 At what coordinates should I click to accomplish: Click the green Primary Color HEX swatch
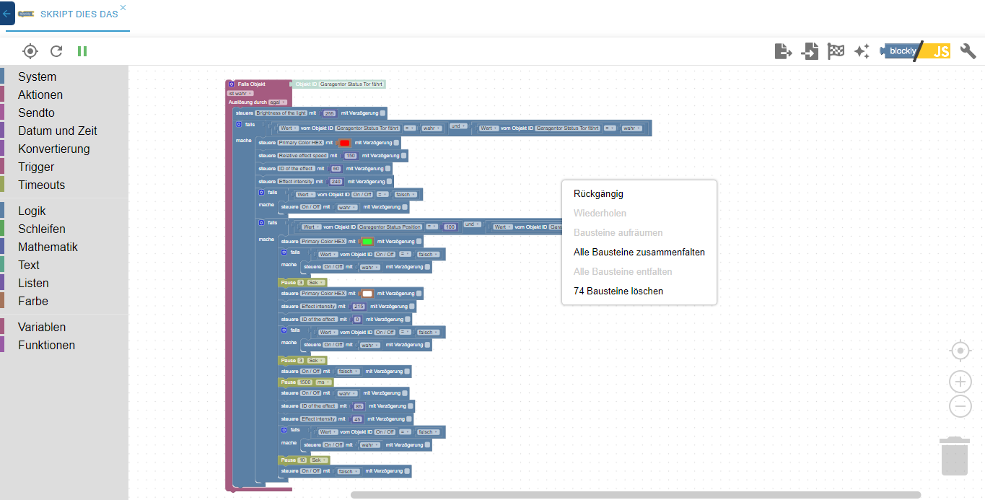[x=367, y=241]
